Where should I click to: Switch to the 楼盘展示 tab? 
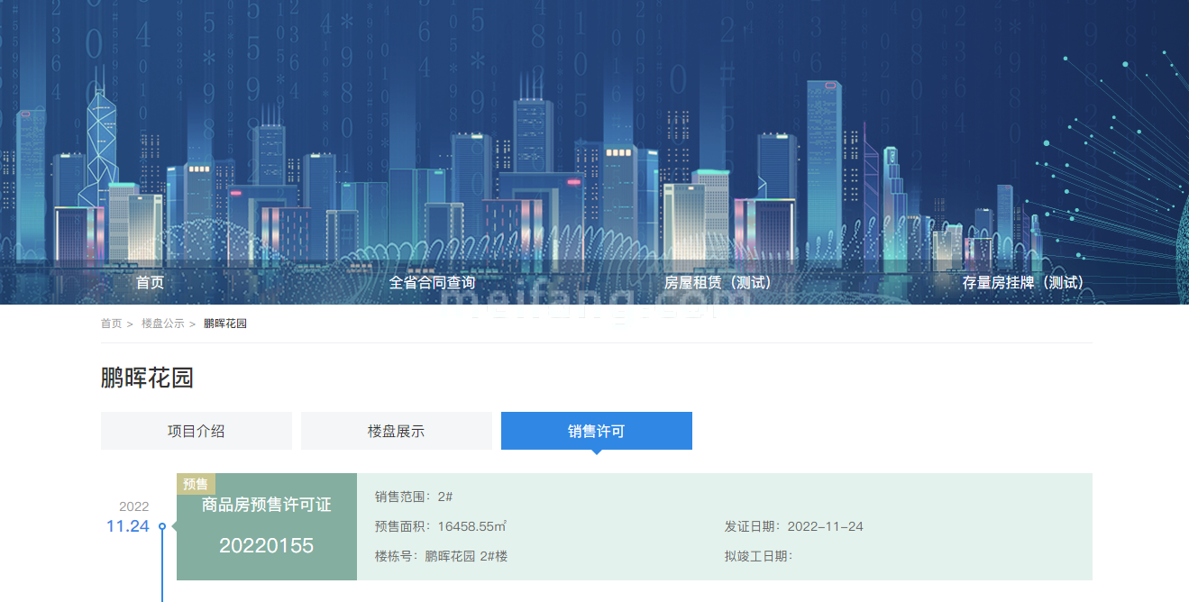tap(396, 431)
